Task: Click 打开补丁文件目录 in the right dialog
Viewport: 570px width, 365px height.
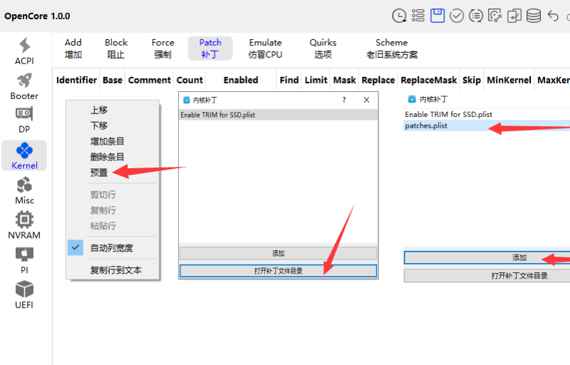Action: pos(487,276)
